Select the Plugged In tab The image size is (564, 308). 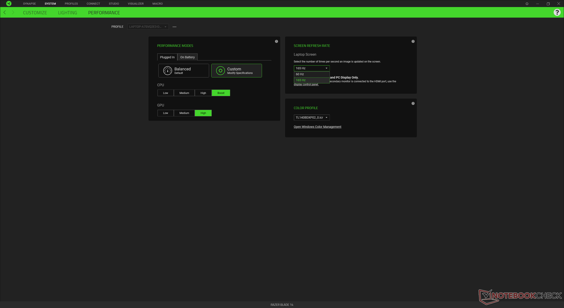pos(167,57)
